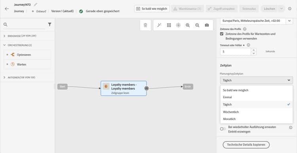Viewport: 297px width, 153px height.
Task: Click the crosshair alignment icon
Action: [x=178, y=25]
